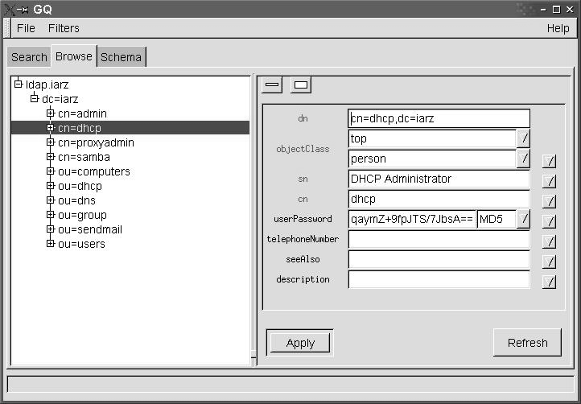This screenshot has height=404, width=581.
Task: Click the add-value arrow beside the sn field
Action: (549, 181)
